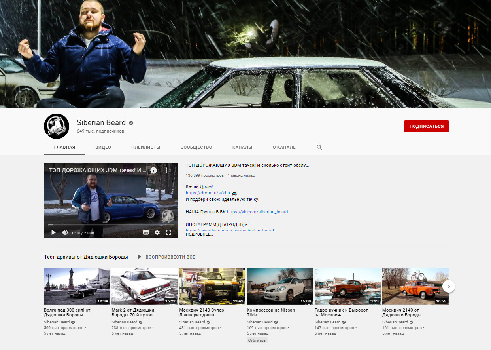The width and height of the screenshot is (491, 350).
Task: Expand description with ПОДРОБНЕЕ
Action: (199, 234)
